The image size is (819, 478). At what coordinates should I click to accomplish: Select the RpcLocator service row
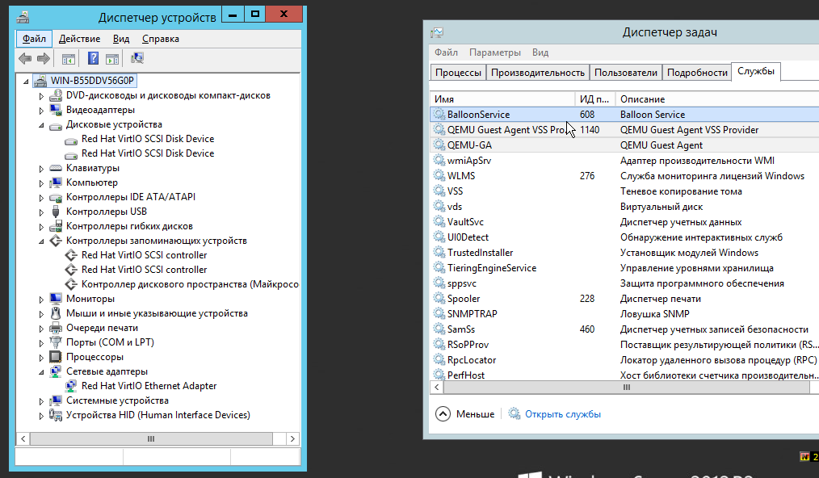coord(624,360)
